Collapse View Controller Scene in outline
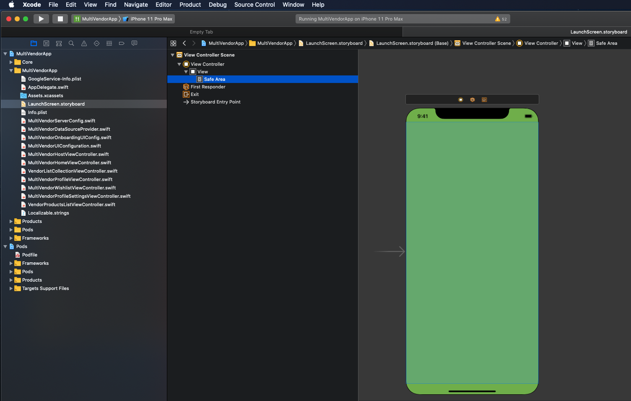 (172, 55)
